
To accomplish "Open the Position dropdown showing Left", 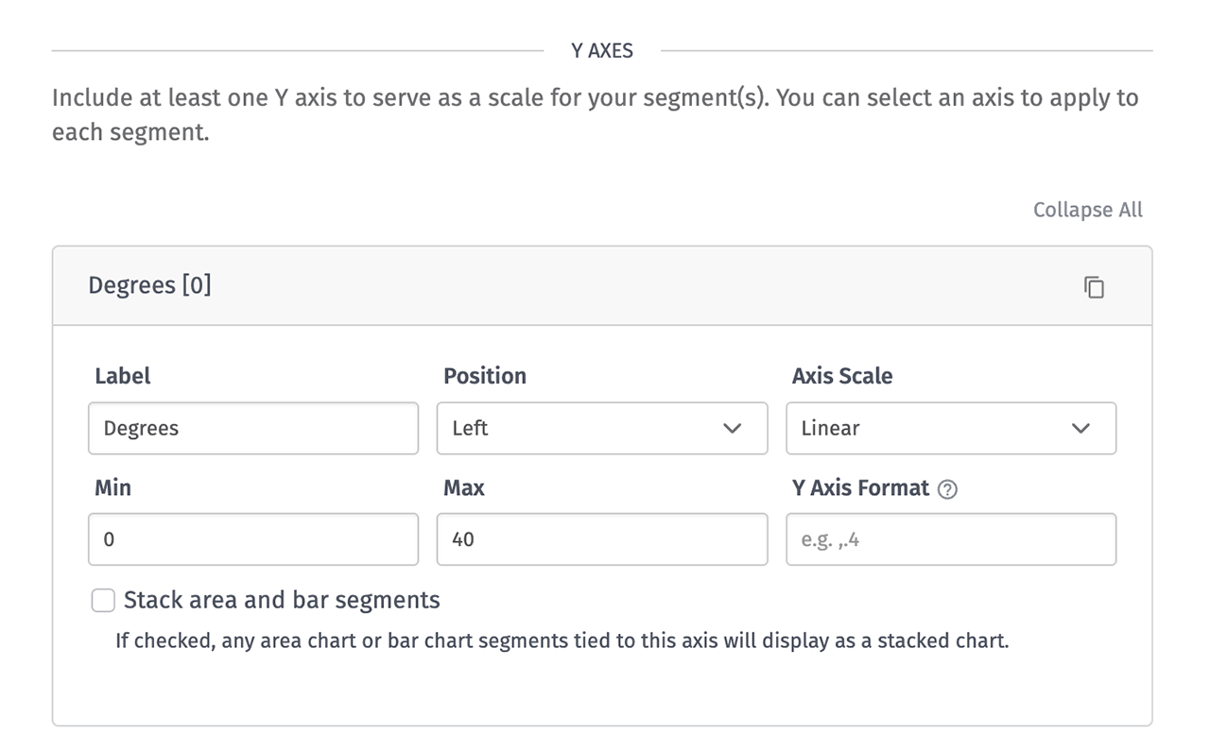I will (x=602, y=428).
